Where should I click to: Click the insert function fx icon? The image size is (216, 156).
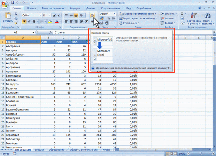[x=51, y=33]
